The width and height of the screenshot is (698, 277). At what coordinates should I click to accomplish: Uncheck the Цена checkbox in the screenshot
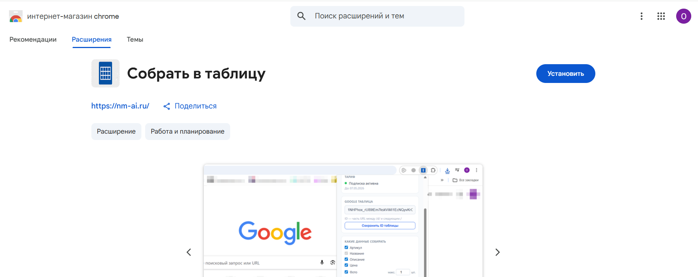click(346, 265)
